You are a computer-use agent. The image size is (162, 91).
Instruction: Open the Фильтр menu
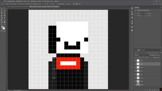39,1
